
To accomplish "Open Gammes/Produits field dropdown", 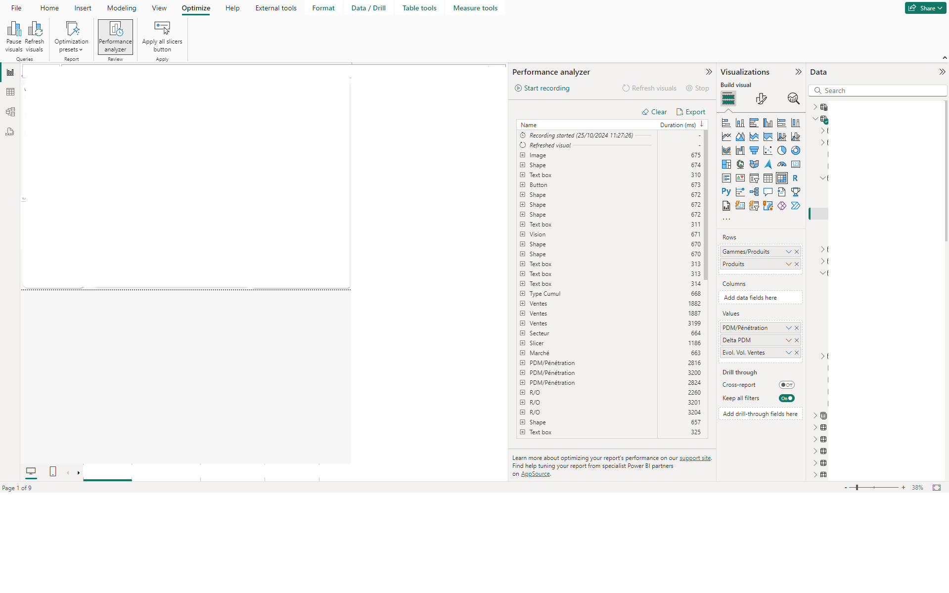I will (788, 252).
